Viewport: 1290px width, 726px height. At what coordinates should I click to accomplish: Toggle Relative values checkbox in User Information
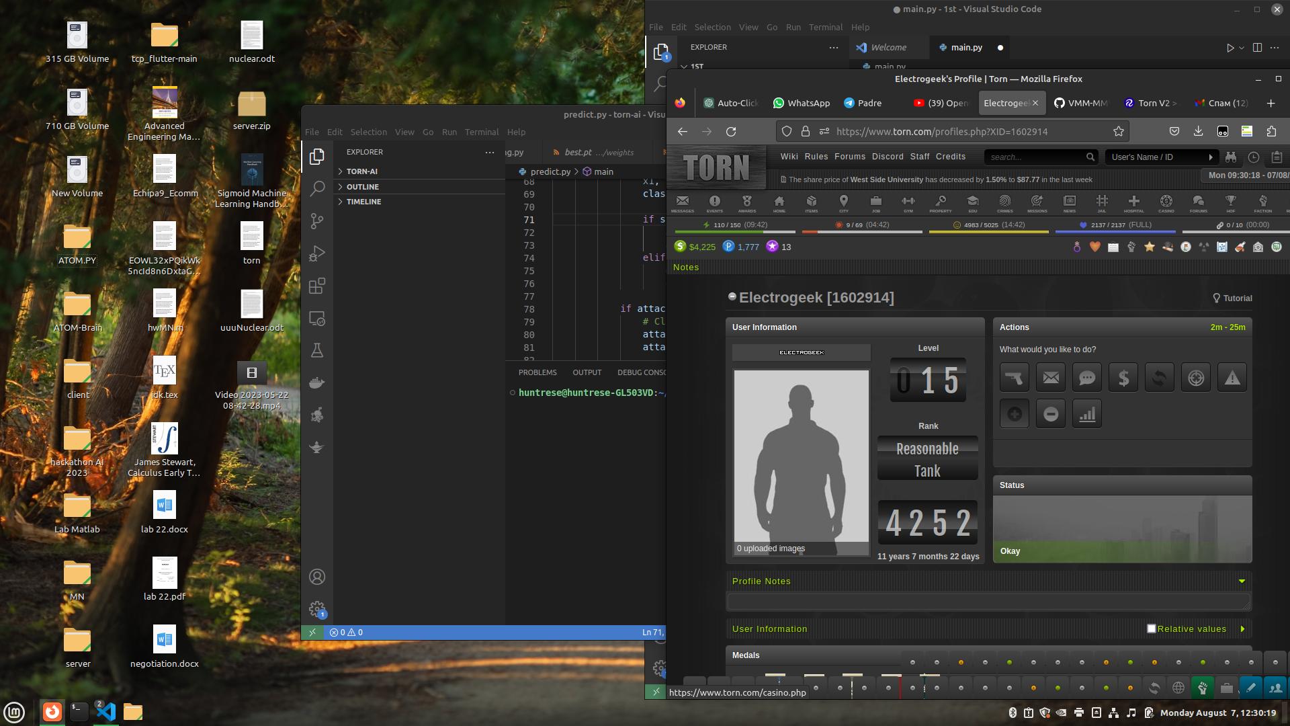1152,629
